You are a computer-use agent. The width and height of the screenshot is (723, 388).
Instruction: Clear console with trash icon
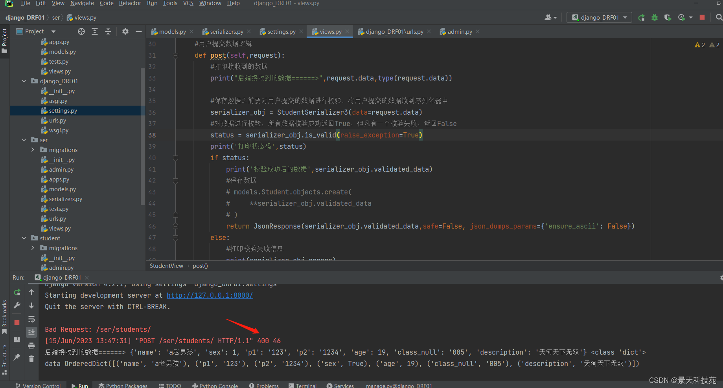pyautogui.click(x=31, y=359)
